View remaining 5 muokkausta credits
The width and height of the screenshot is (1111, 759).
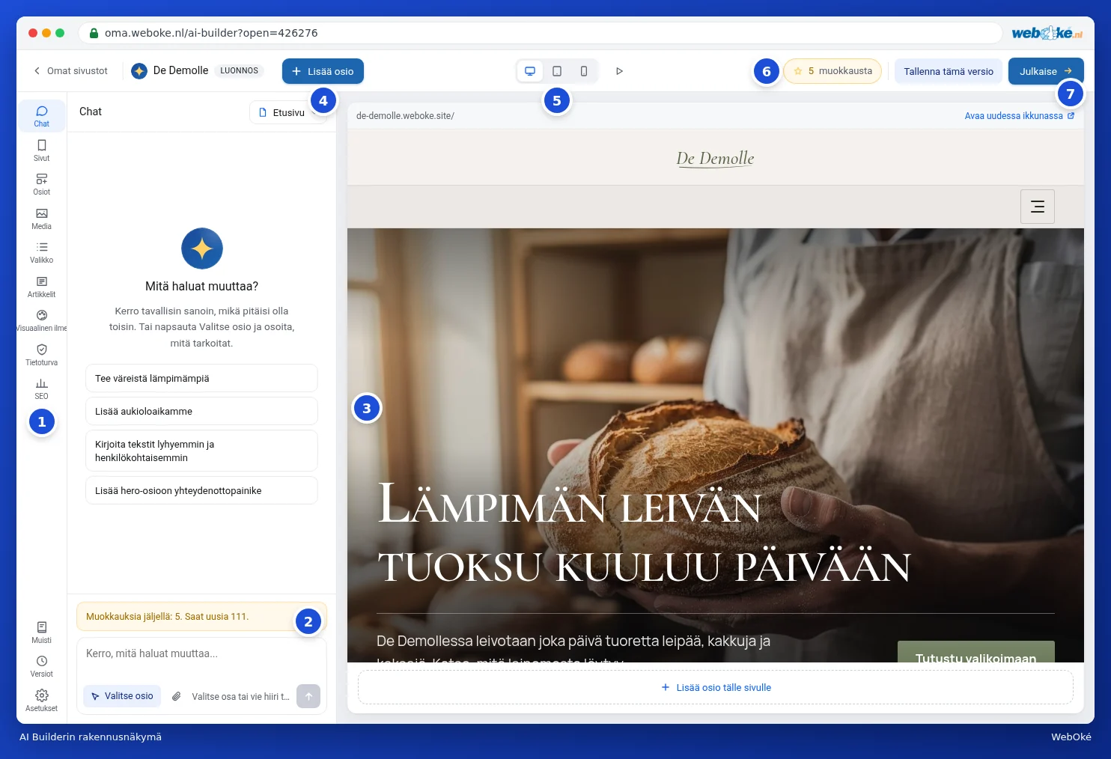[833, 71]
